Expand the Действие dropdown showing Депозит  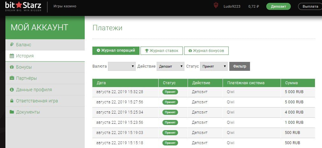coord(170,66)
